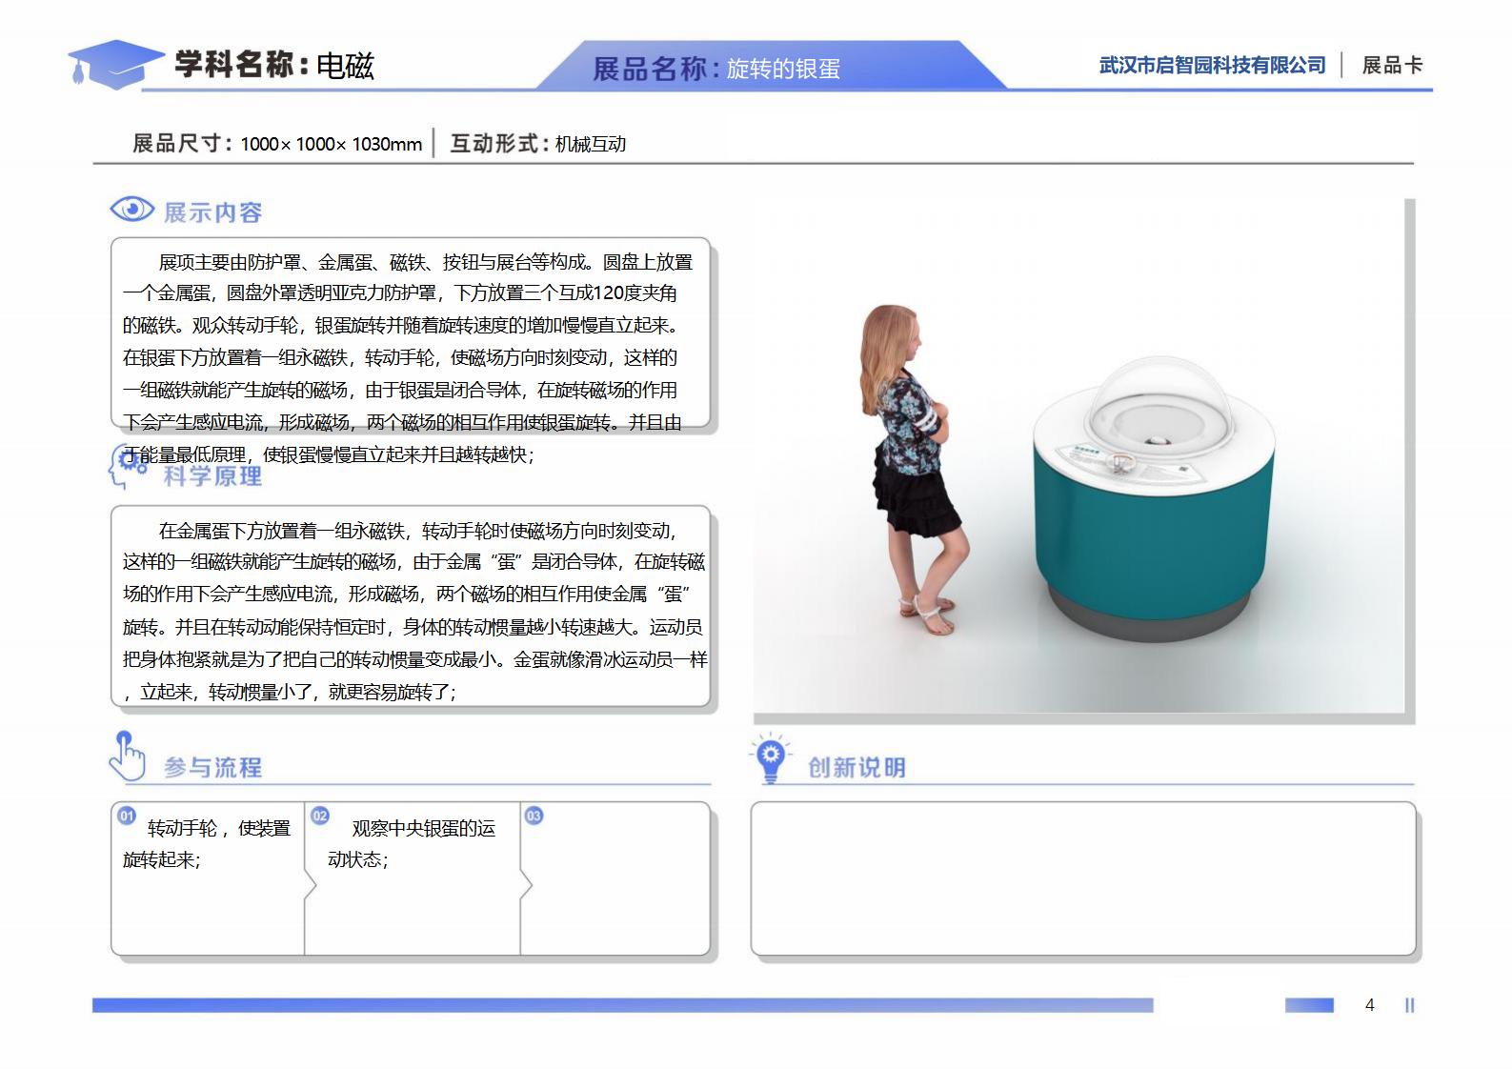Click the 展示内容 description text box
This screenshot has width=1512, height=1069.
tap(411, 332)
